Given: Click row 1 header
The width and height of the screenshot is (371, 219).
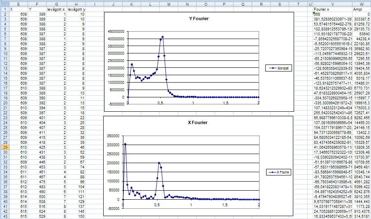Looking at the screenshot, I should [x=5, y=9].
